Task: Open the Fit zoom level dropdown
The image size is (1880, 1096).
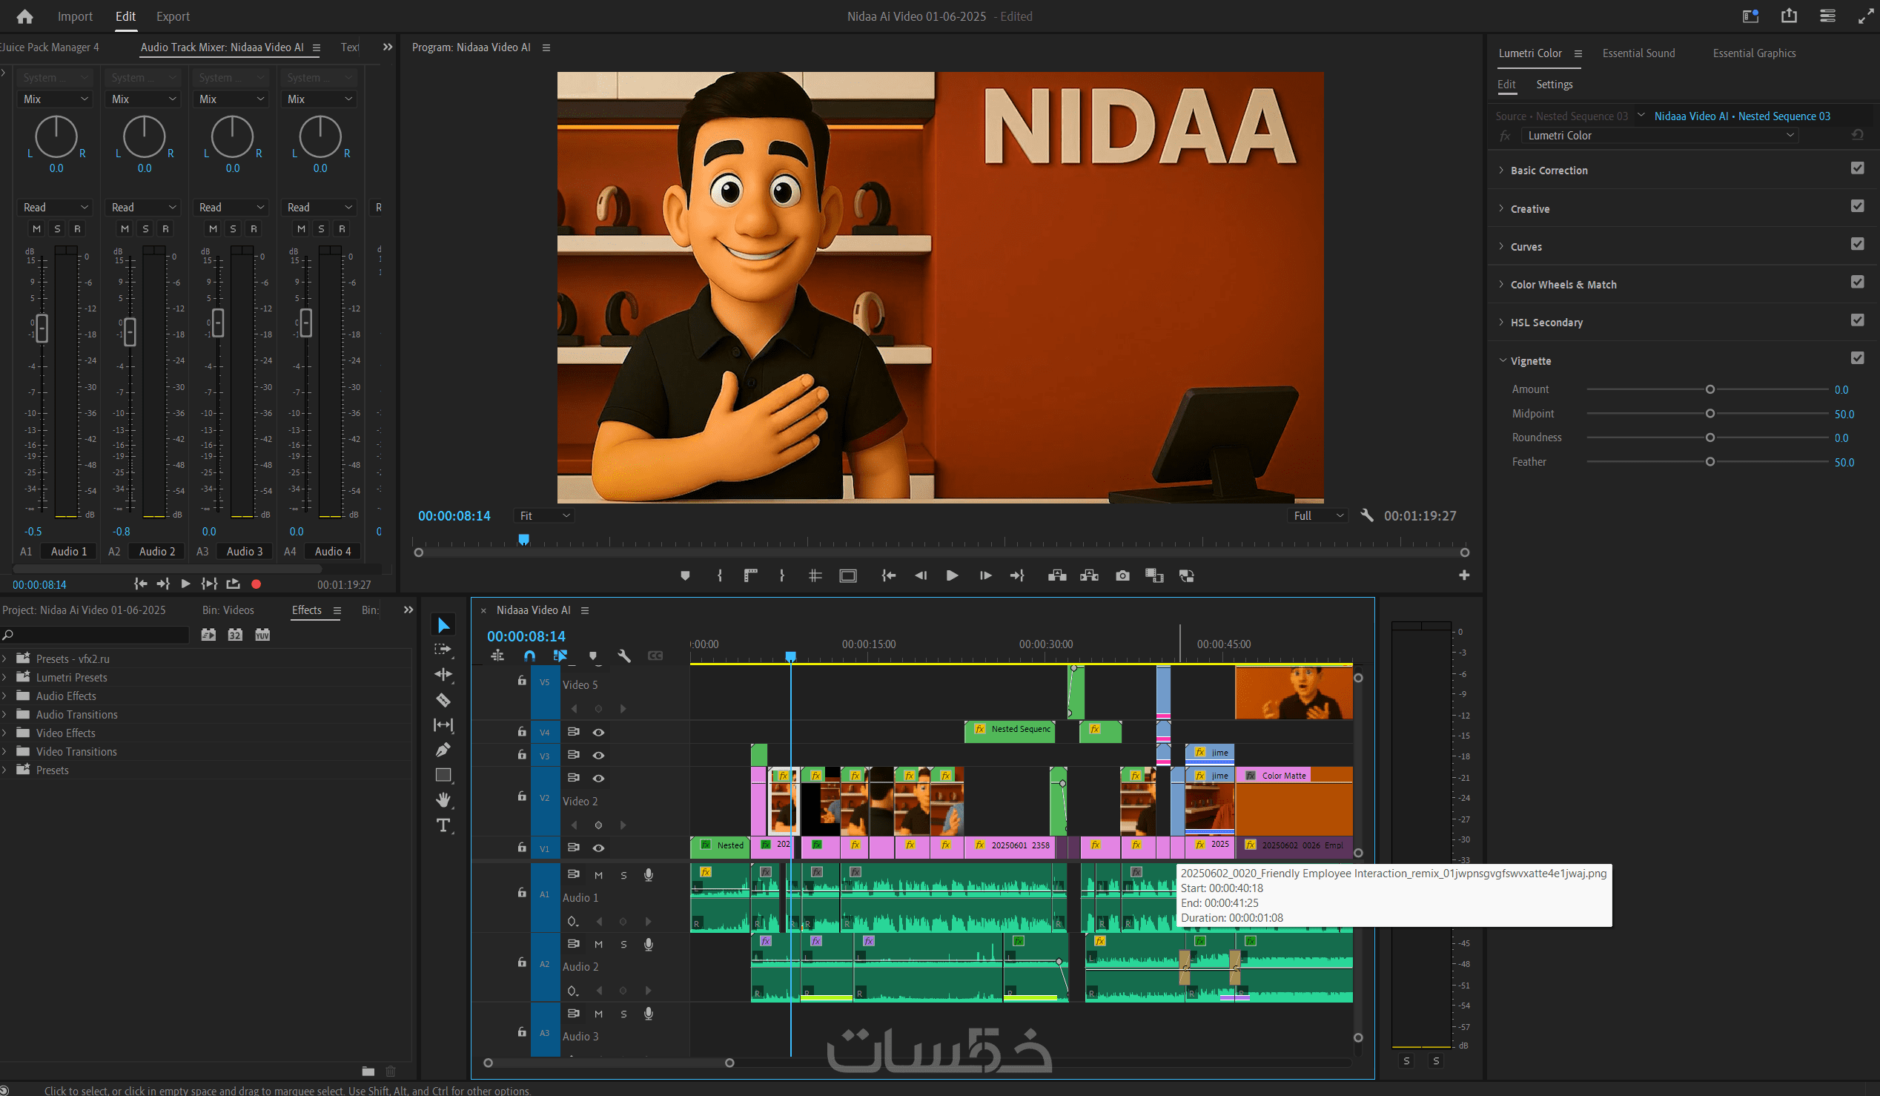Action: click(x=544, y=515)
